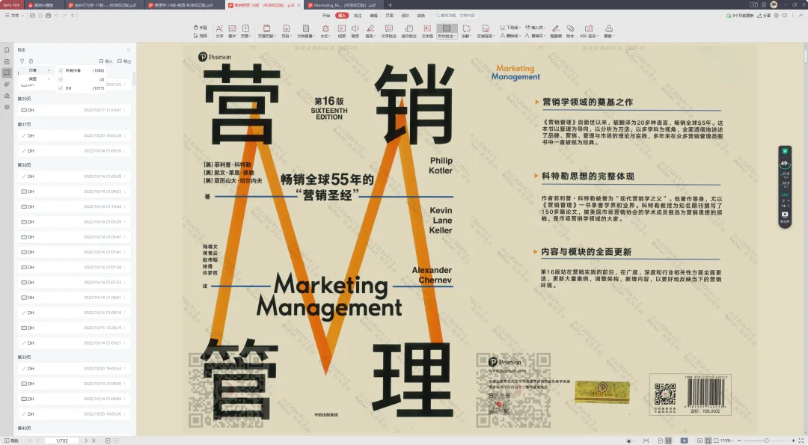The height and width of the screenshot is (445, 808).
Task: Click the zoom-out minus button
Action: click(x=739, y=441)
